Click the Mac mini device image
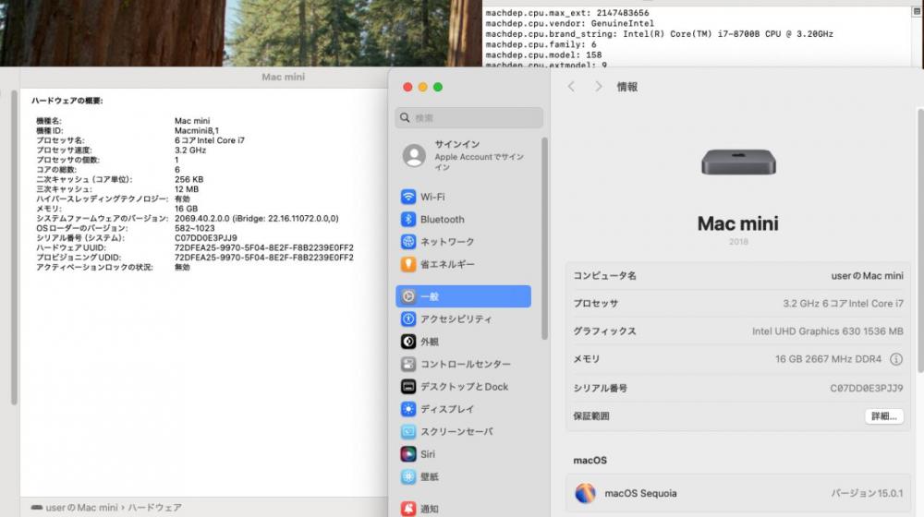Screen dimensions: 924x517 point(738,162)
